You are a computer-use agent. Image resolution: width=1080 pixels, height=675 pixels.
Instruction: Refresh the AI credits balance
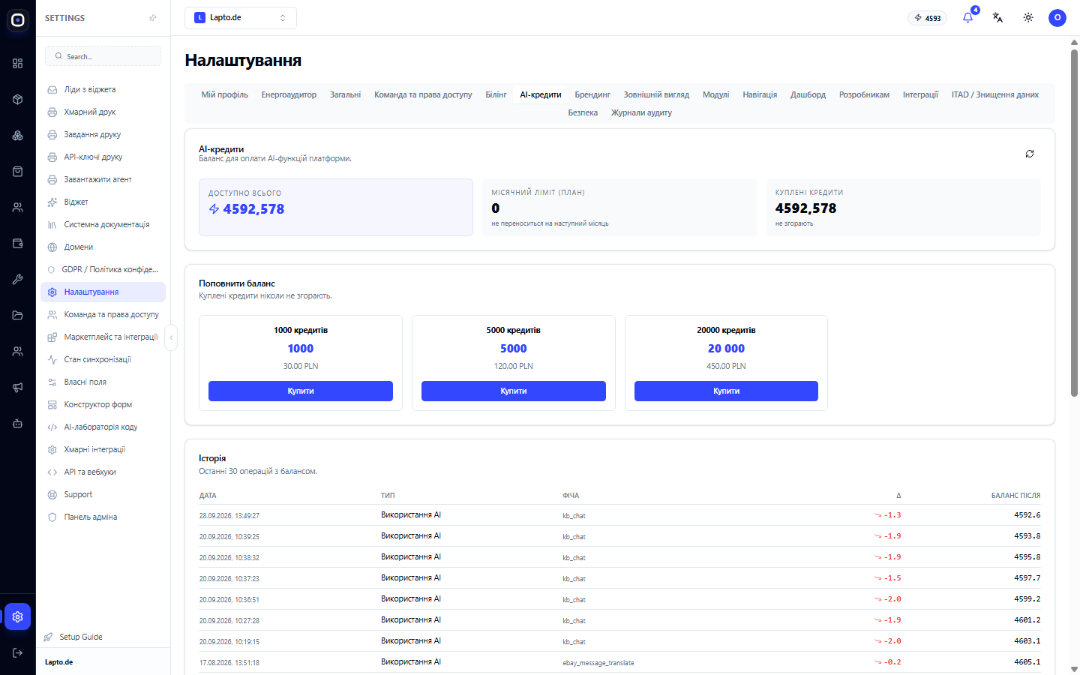click(x=1030, y=154)
